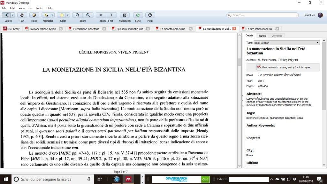Image resolution: width=327 pixels, height=184 pixels.
Task: Activate the Select text tool
Action: 6,15
